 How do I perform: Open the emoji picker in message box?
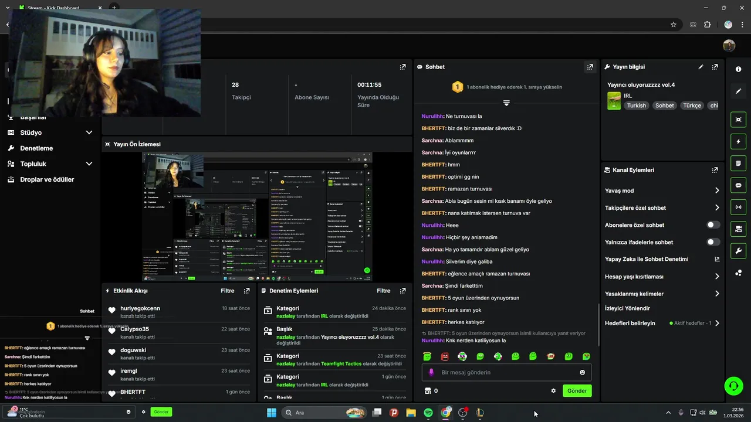tap(582, 372)
